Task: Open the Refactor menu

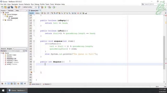Action: coord(27,4)
